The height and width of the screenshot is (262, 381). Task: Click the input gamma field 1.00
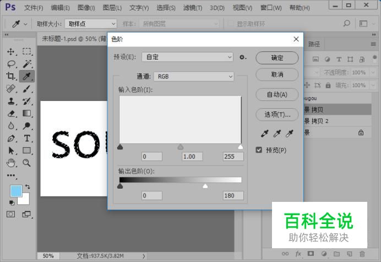(192, 157)
